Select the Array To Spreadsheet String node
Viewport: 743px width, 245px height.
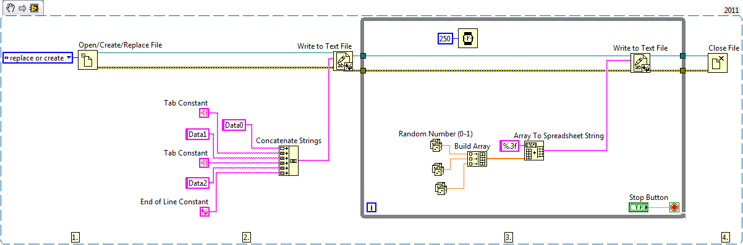(534, 151)
